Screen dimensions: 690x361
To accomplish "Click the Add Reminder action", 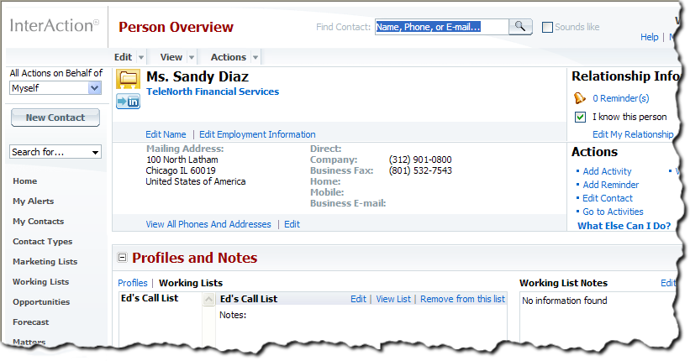I will [611, 185].
